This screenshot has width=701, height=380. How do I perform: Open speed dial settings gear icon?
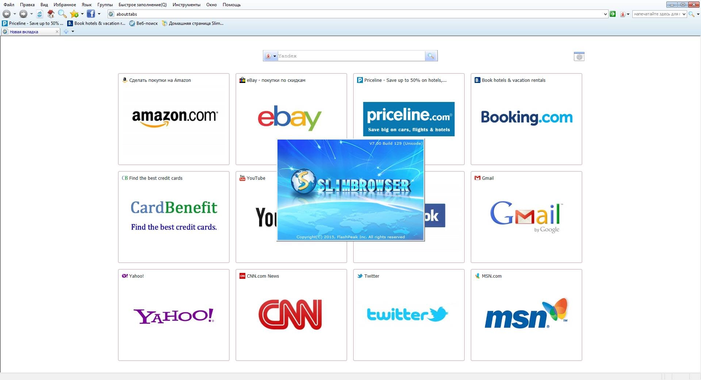pos(579,57)
